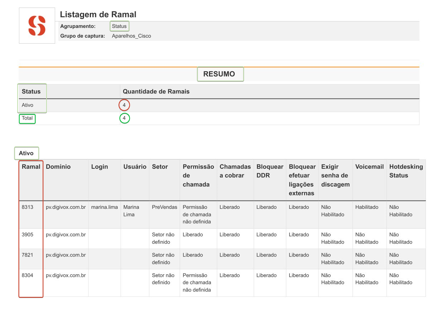Screen dimensions: 437x322
Task: Select ramal 7821
Action: (31, 255)
